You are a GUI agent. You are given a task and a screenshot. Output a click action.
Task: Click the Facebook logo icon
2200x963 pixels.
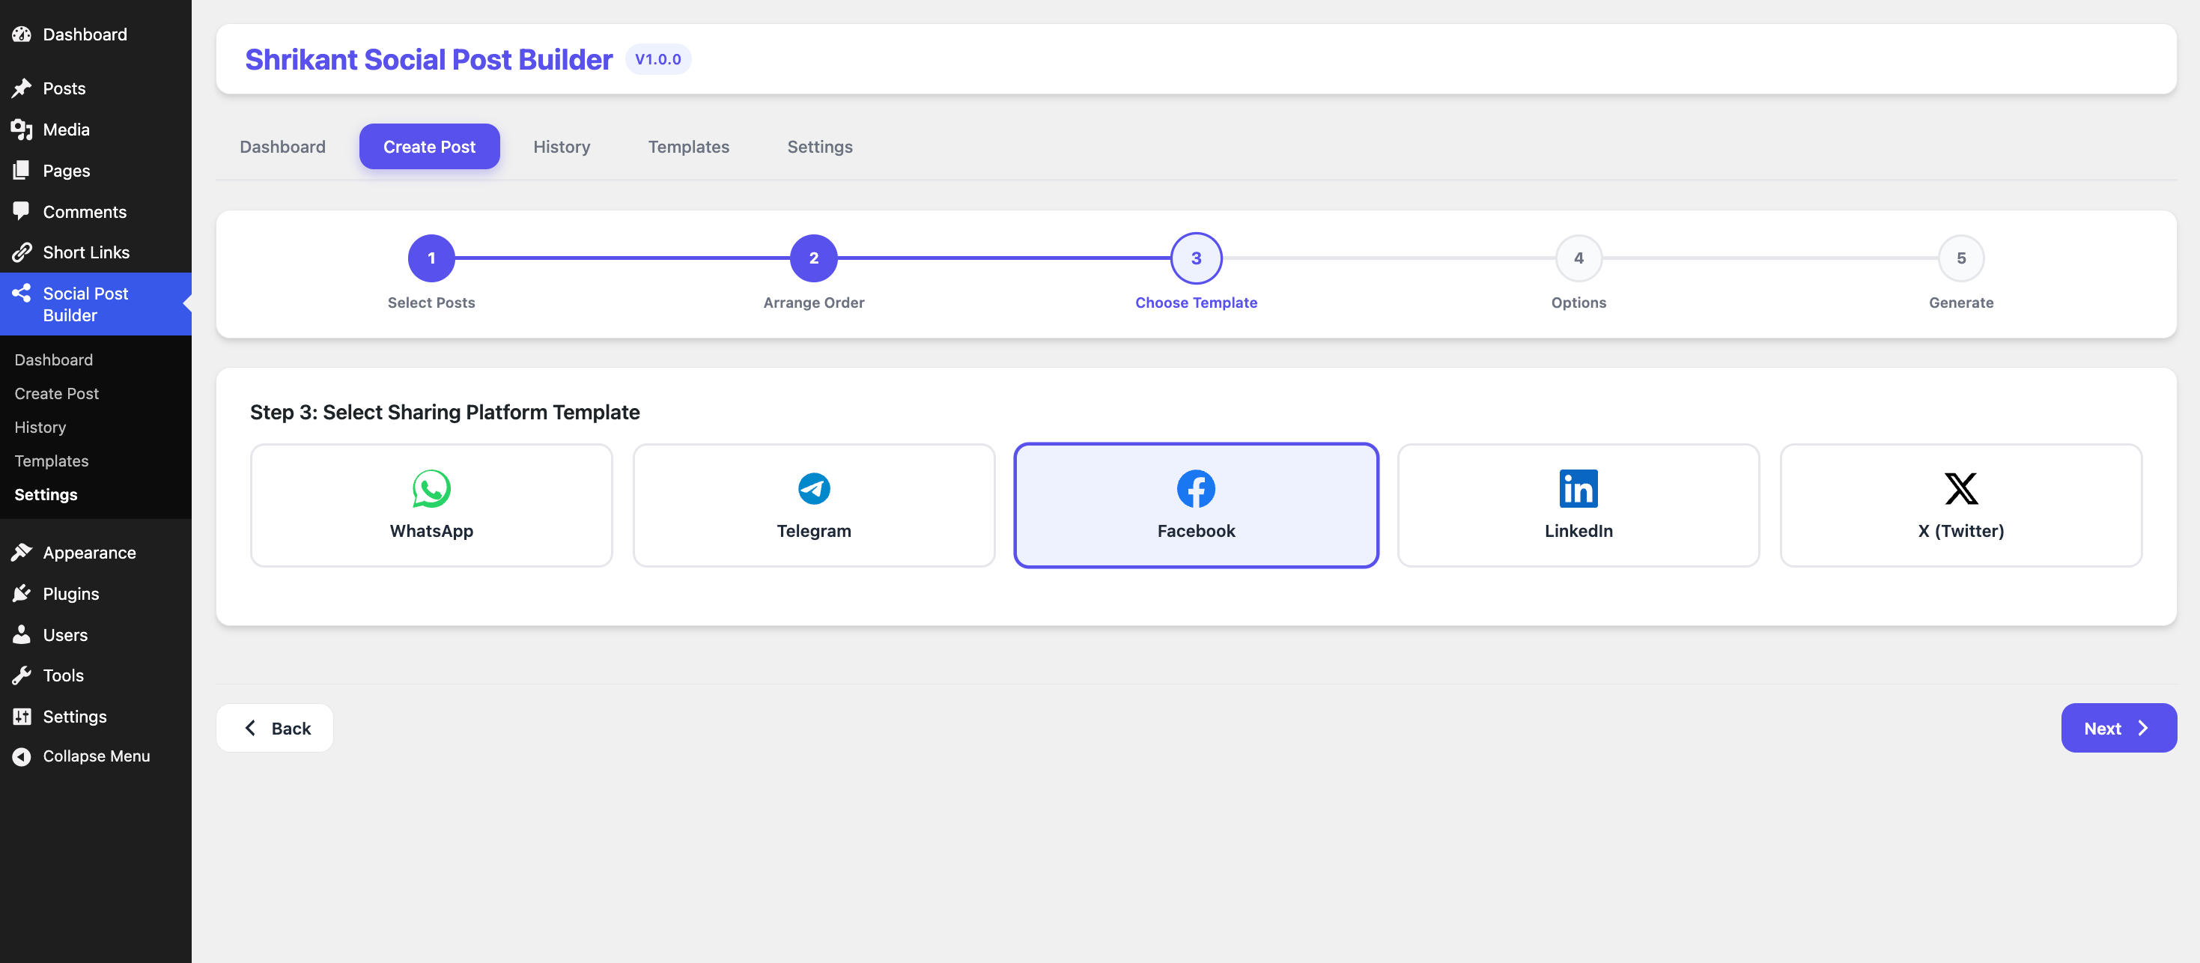coord(1196,488)
